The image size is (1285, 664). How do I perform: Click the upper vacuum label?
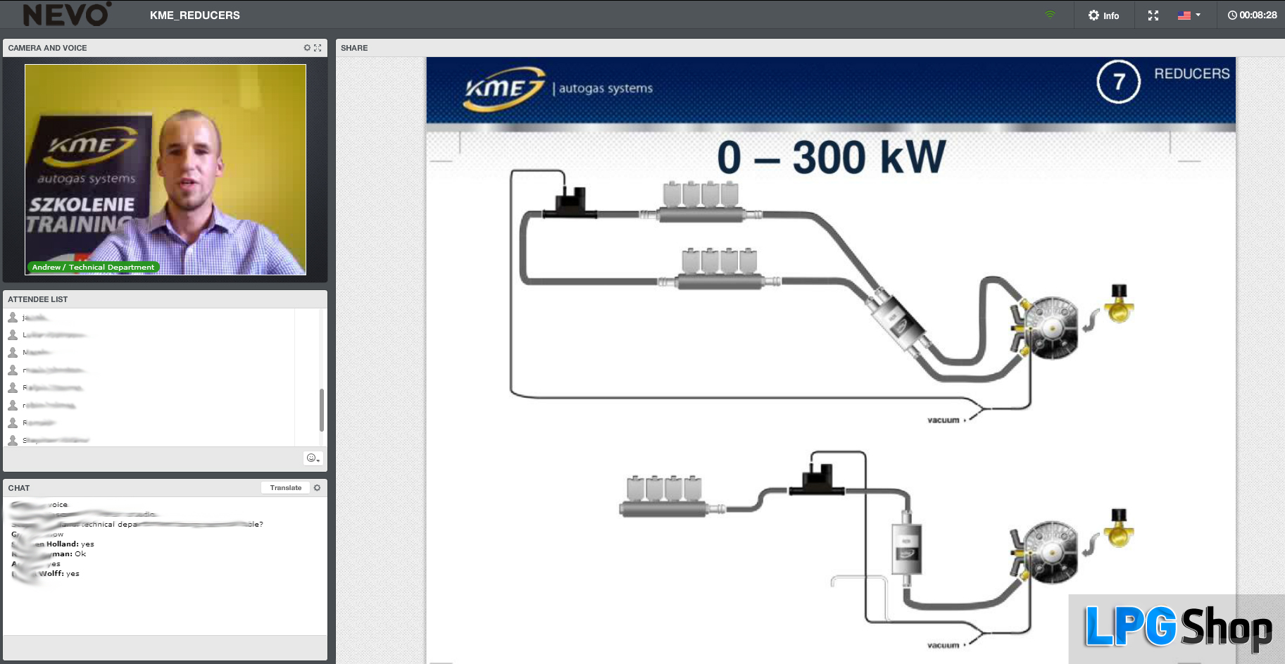[944, 420]
